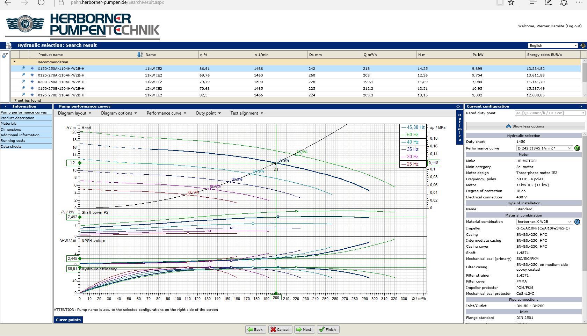Click the Back button

click(255, 330)
